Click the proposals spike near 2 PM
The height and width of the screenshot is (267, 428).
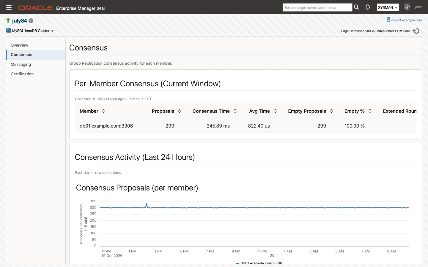click(147, 205)
